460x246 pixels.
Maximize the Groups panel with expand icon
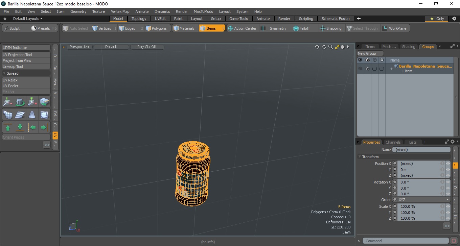[x=452, y=47]
